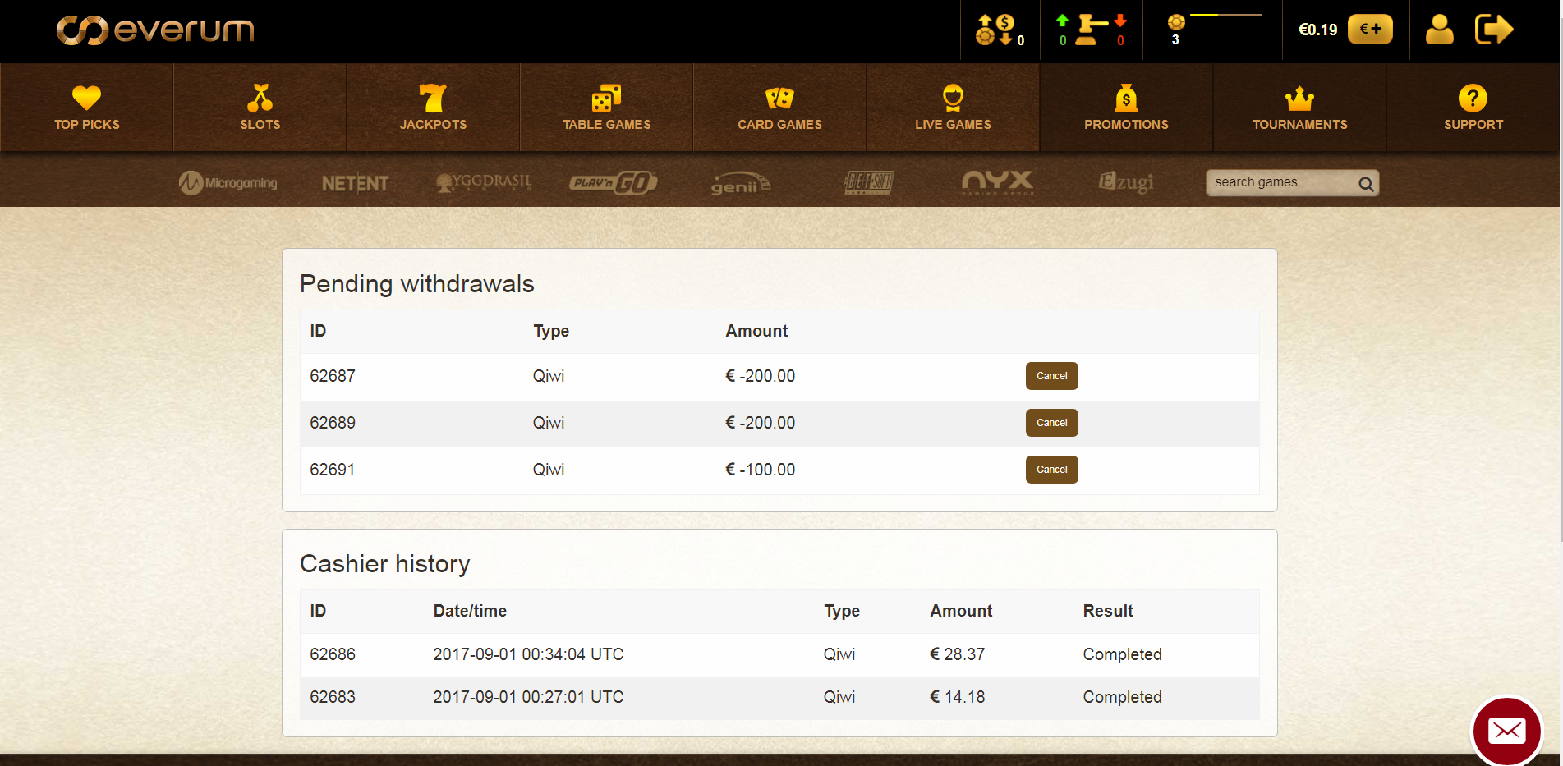The image size is (1563, 766).
Task: Filter games by Betsoft provider
Action: click(869, 182)
